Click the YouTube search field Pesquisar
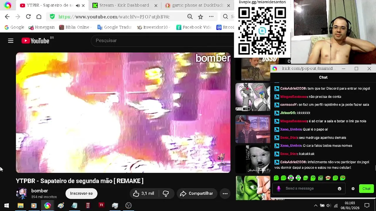The image size is (376, 211). click(x=162, y=40)
